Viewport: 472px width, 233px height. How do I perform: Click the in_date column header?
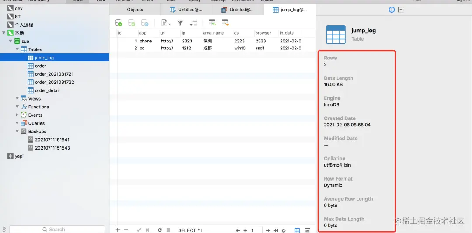(290, 33)
